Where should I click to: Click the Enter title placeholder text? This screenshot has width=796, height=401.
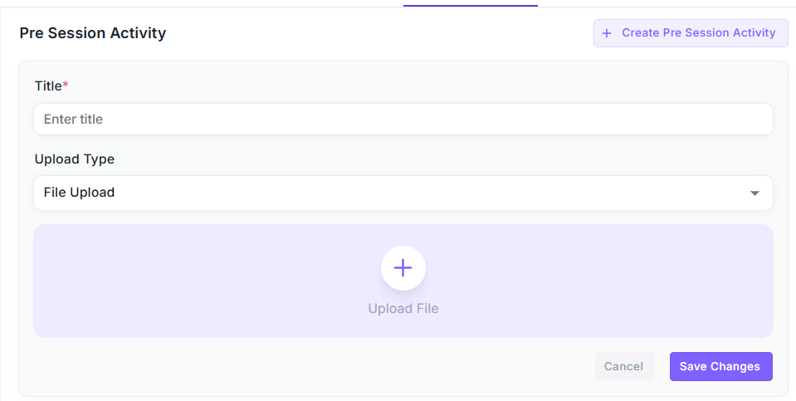[74, 120]
